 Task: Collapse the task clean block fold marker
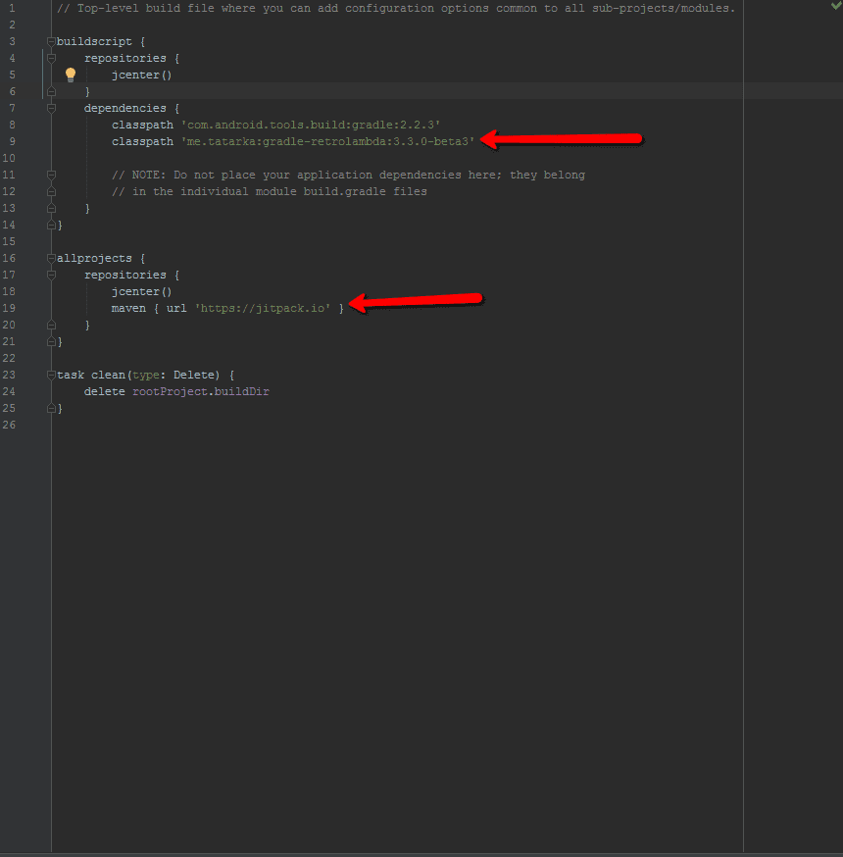52,375
